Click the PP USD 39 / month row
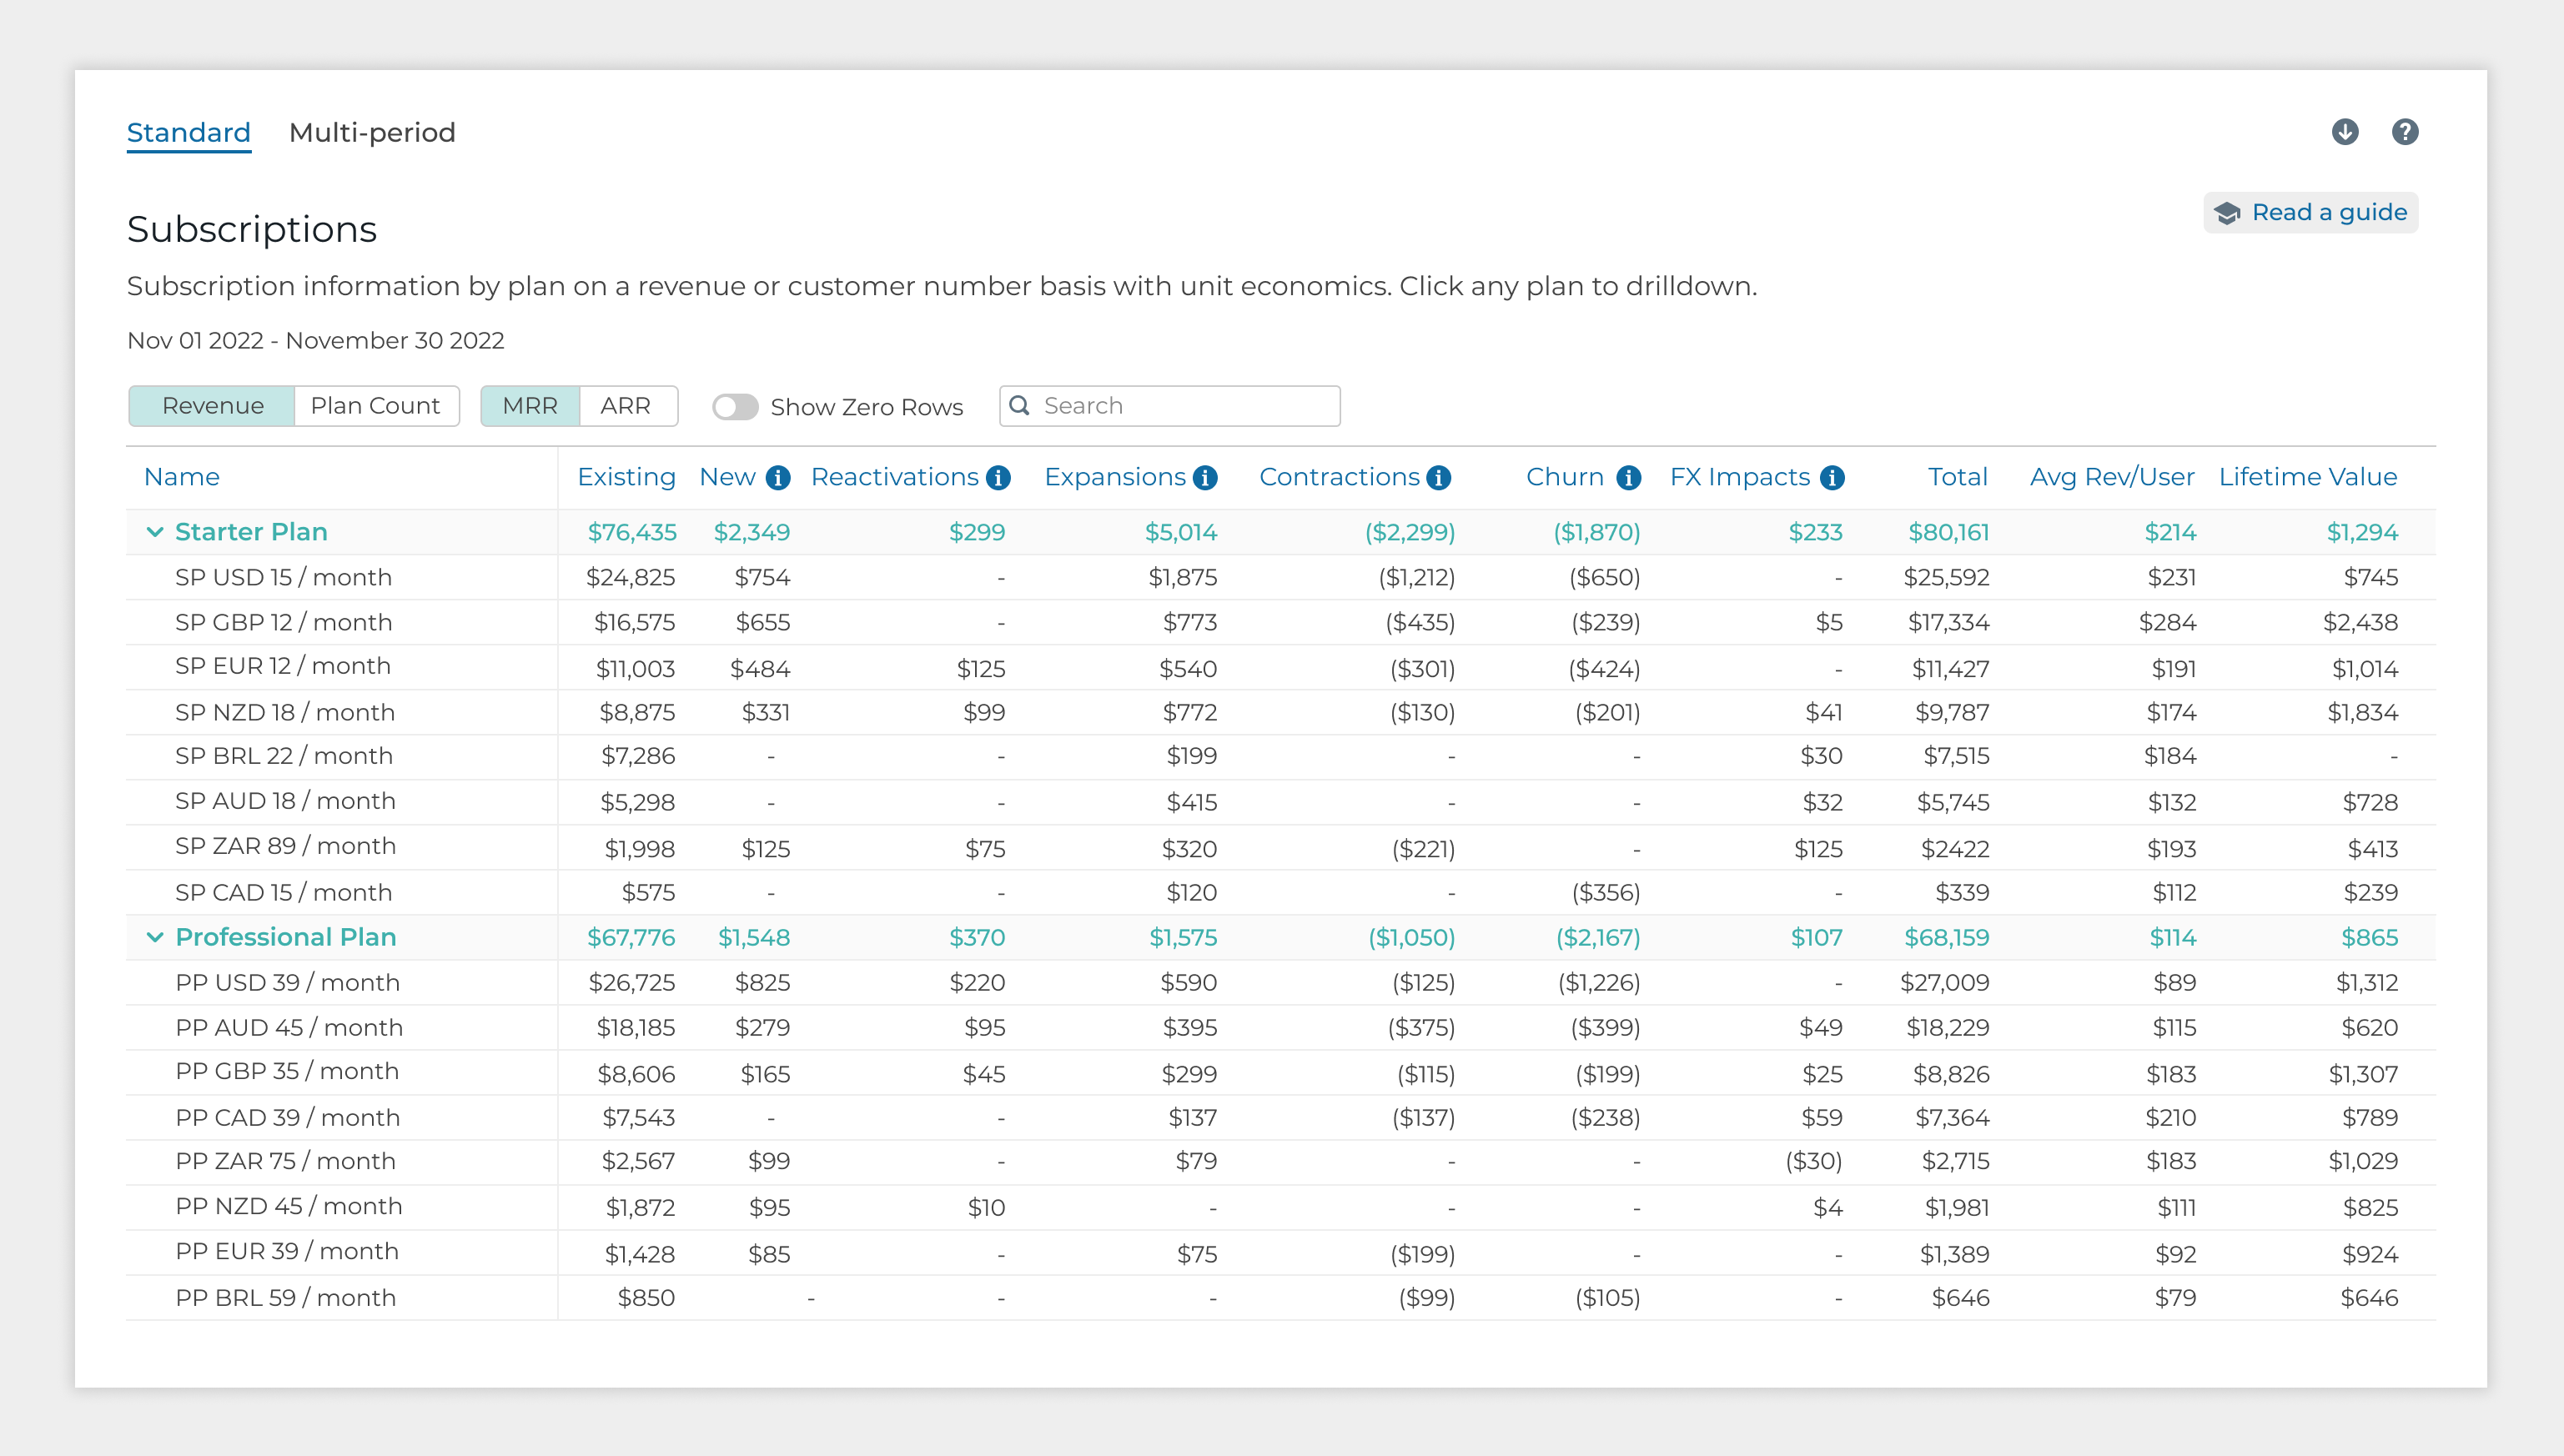The height and width of the screenshot is (1456, 2564). tap(1280, 982)
